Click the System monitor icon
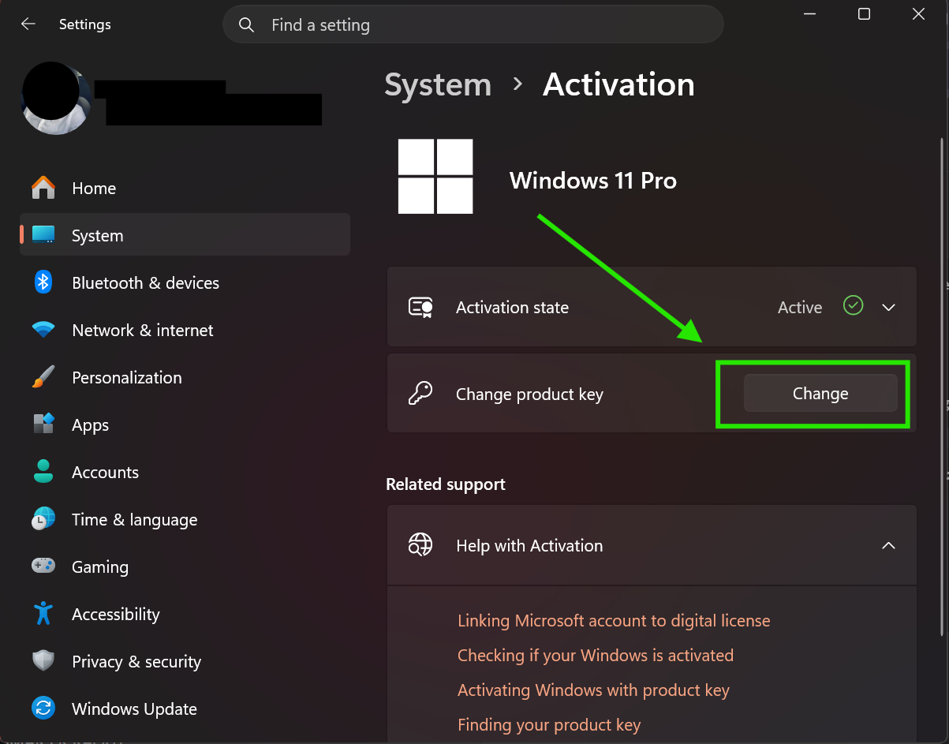This screenshot has width=949, height=744. click(43, 235)
